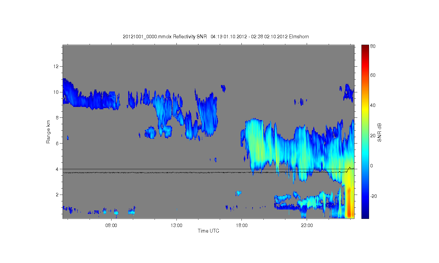Click the 18:00 time tick label
This screenshot has height=263, width=439.
242,225
